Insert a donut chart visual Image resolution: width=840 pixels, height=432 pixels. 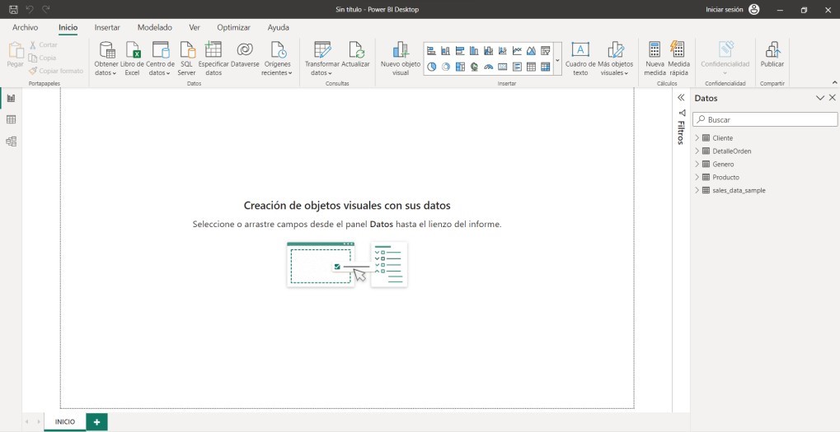pos(445,67)
